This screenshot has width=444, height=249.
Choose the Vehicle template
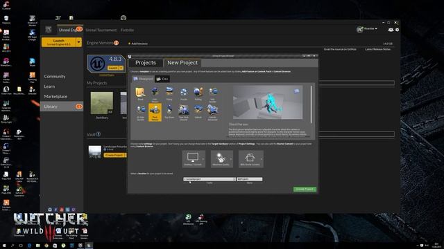(x=198, y=111)
